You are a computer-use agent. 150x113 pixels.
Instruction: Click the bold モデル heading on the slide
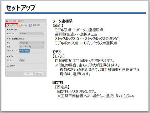point(57,52)
